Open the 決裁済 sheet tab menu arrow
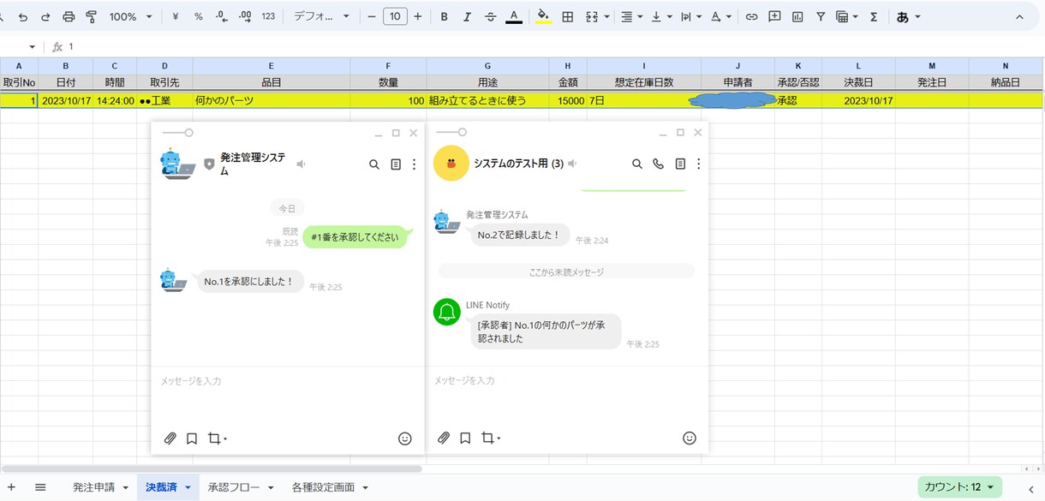This screenshot has height=501, width=1045. tap(188, 488)
